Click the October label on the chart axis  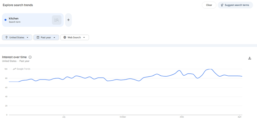pos(123,117)
